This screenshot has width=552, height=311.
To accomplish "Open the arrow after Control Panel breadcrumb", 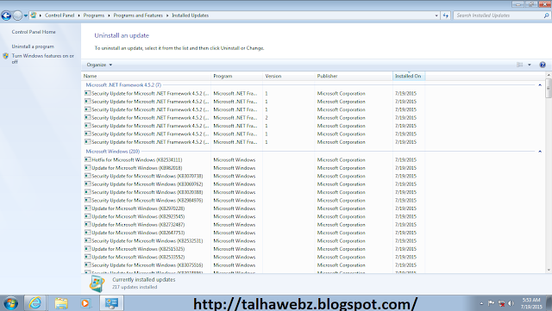I will [78, 16].
